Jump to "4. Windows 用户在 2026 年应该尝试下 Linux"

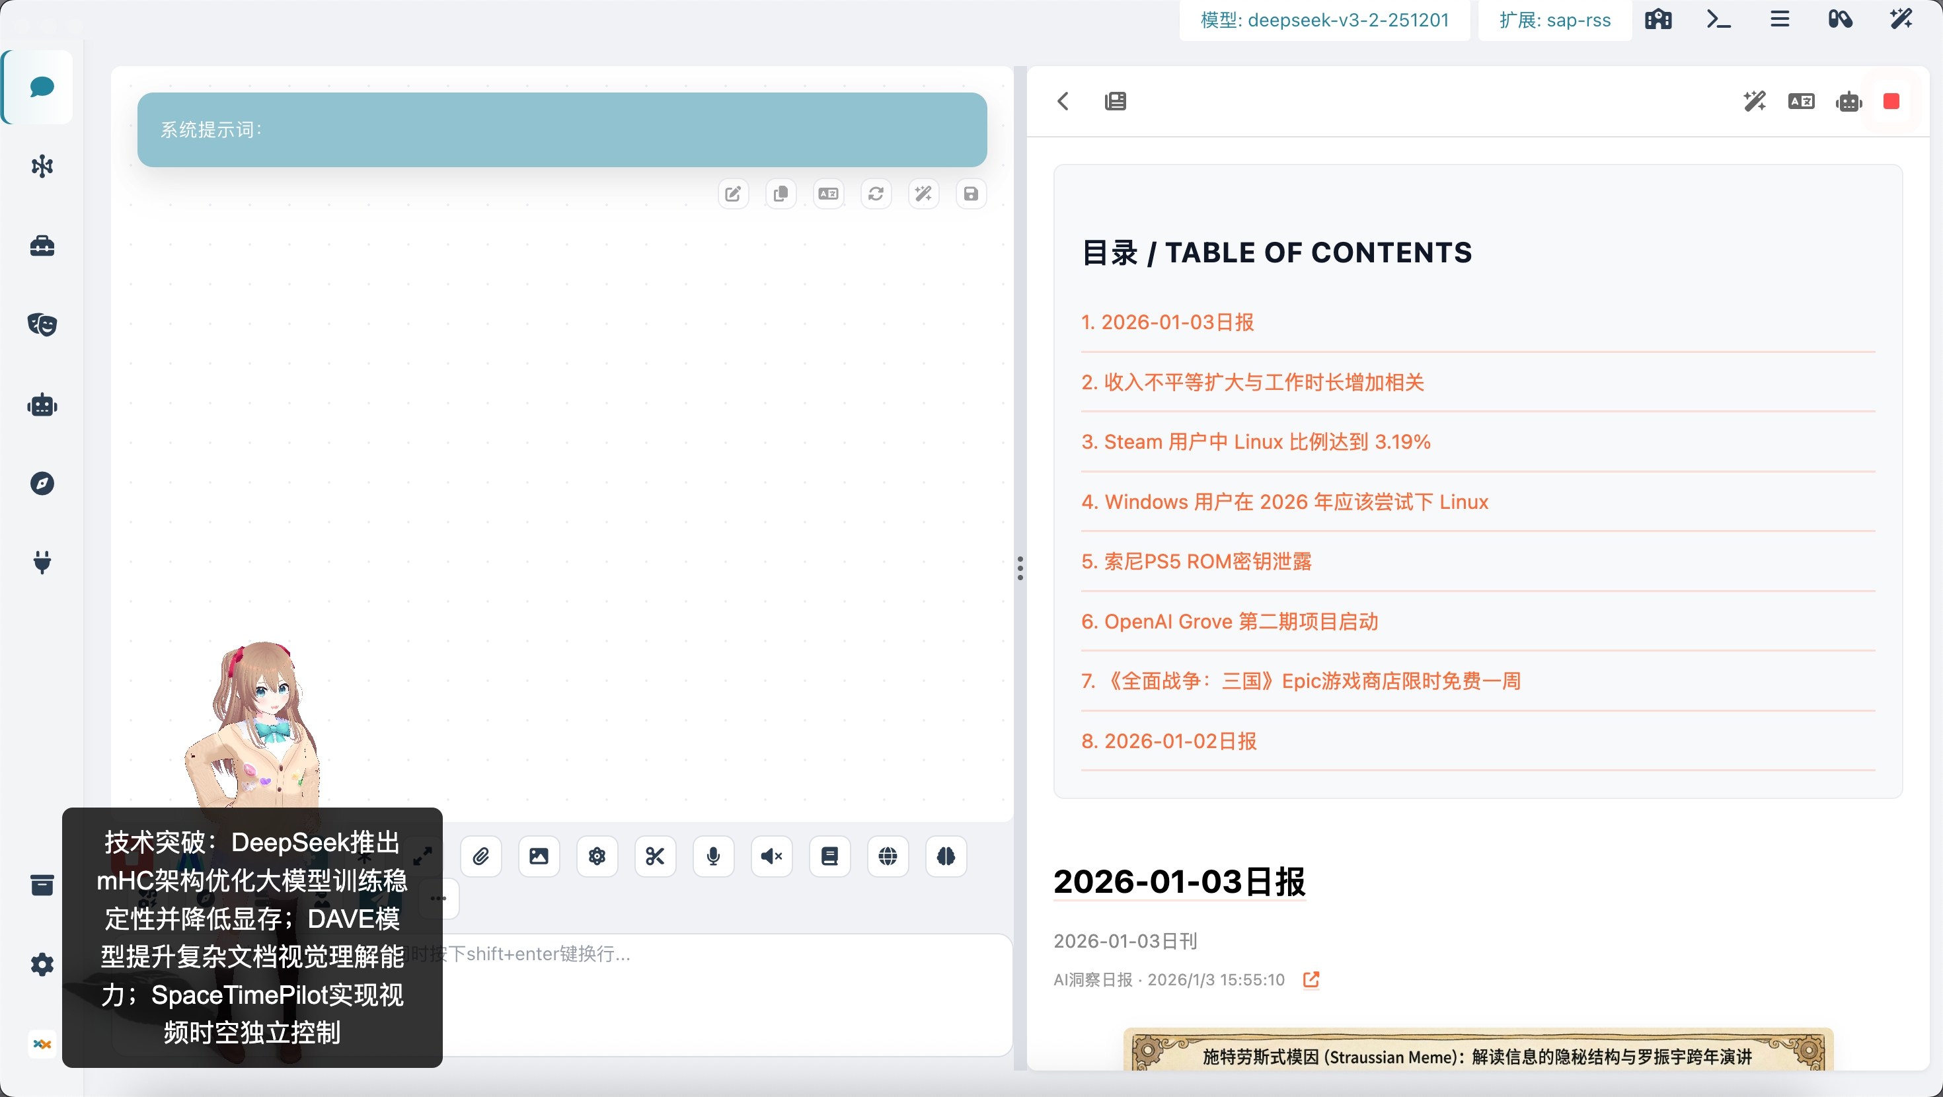click(x=1285, y=502)
